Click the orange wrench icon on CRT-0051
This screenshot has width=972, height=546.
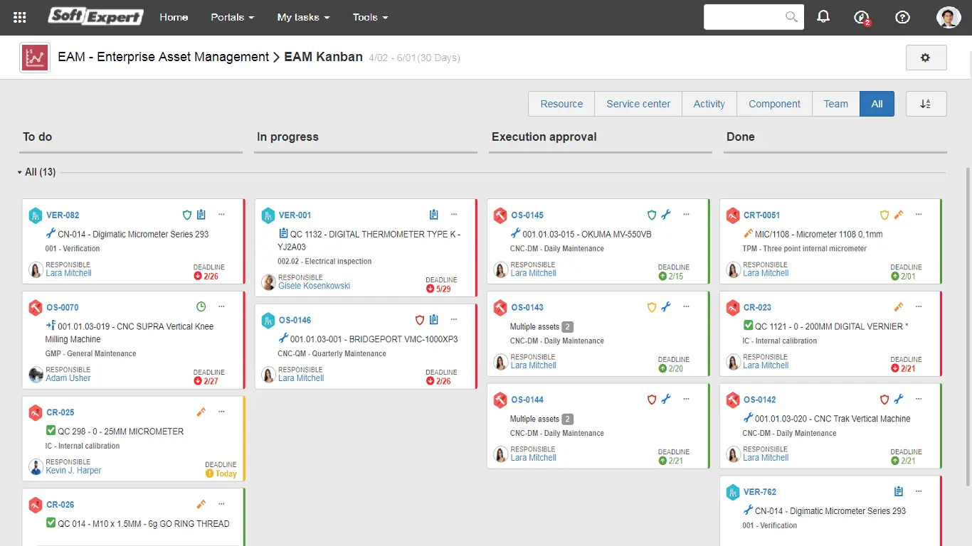click(897, 215)
